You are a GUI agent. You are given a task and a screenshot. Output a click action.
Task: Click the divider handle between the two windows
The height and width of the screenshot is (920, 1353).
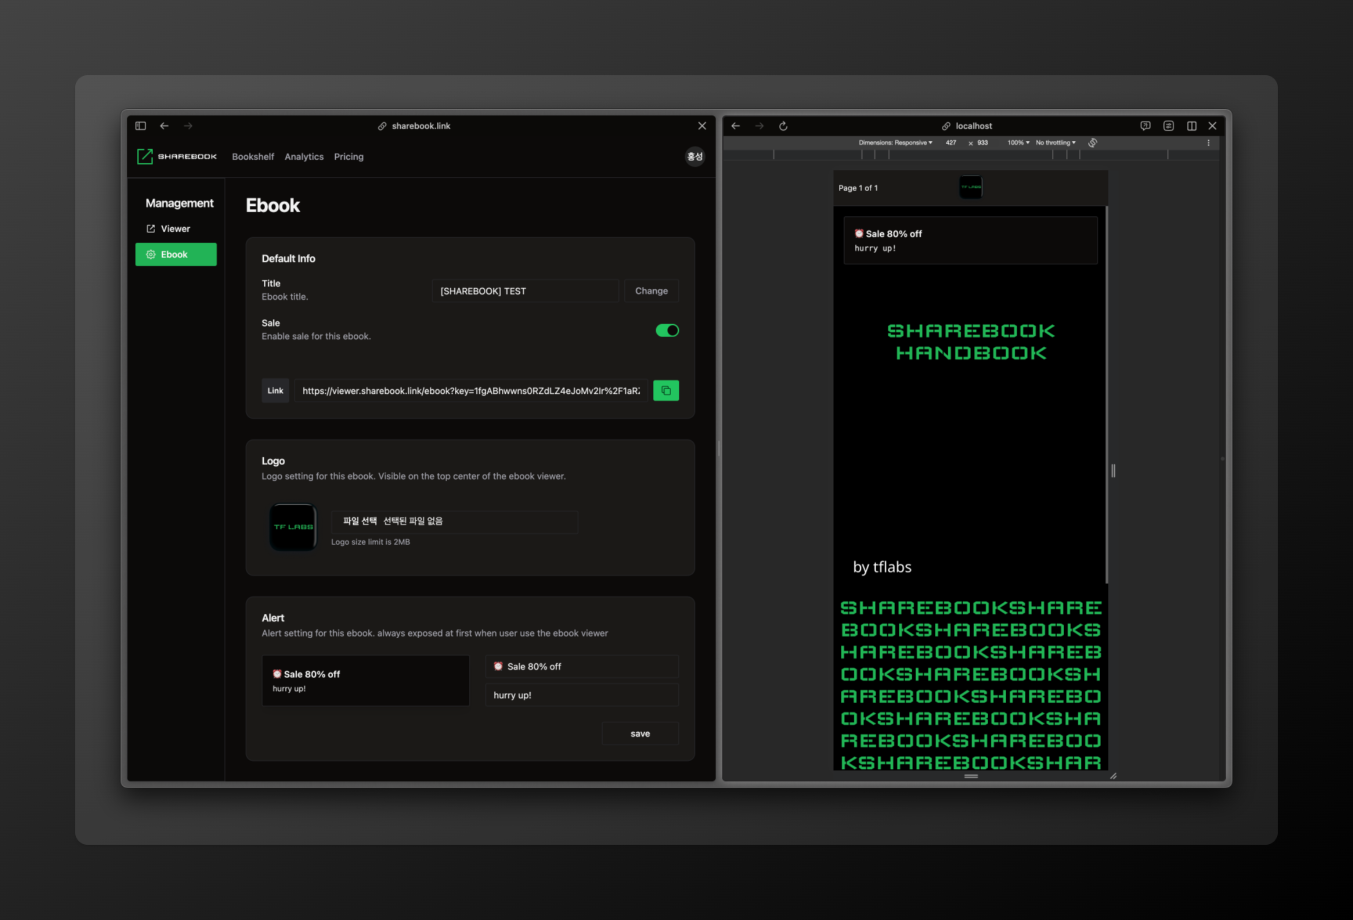719,449
